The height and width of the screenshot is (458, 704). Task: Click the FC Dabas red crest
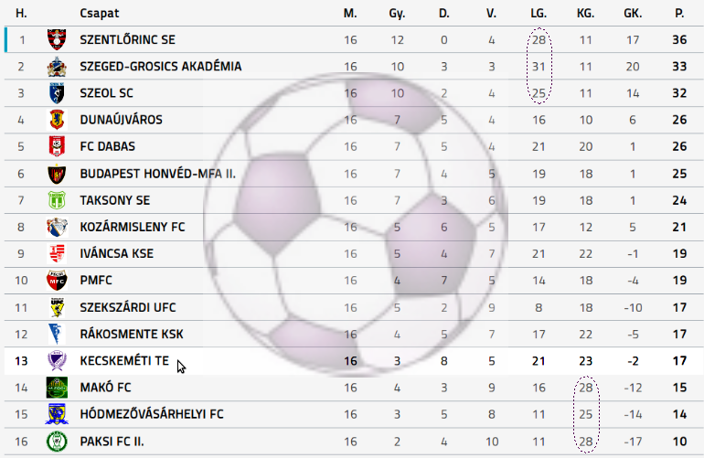tap(57, 146)
